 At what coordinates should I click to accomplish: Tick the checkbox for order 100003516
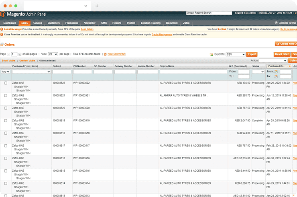(x=6, y=158)
